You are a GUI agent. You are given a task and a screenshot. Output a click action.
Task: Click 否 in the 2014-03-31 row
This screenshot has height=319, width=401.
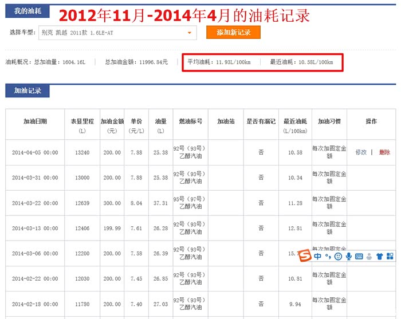click(x=261, y=178)
